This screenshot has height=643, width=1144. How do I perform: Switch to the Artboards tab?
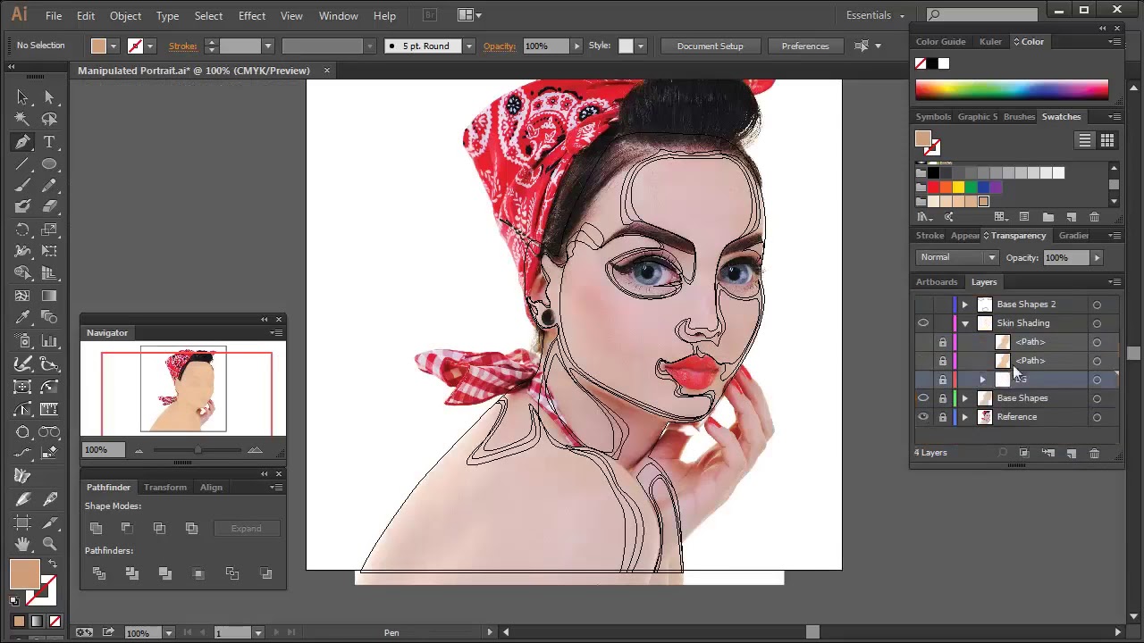(x=936, y=281)
